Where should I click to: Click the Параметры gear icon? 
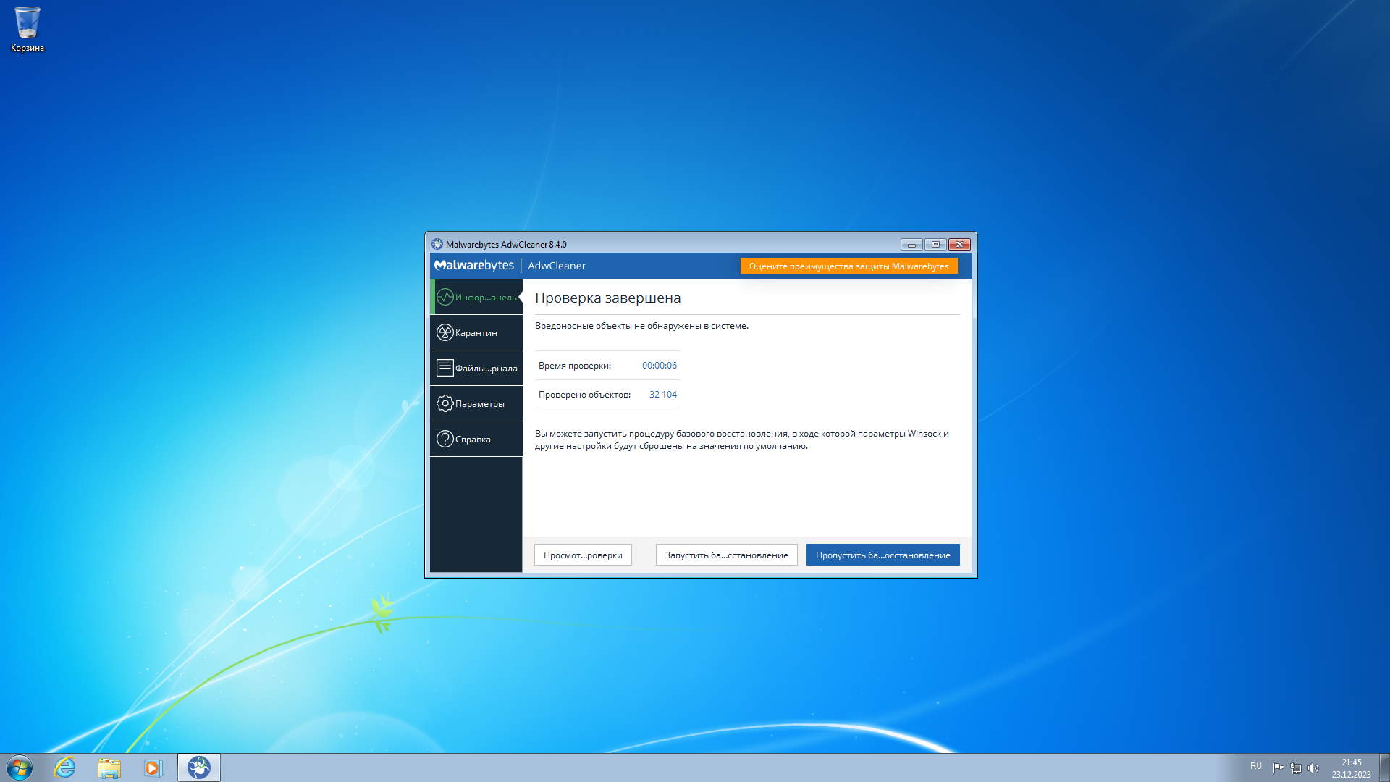tap(445, 403)
